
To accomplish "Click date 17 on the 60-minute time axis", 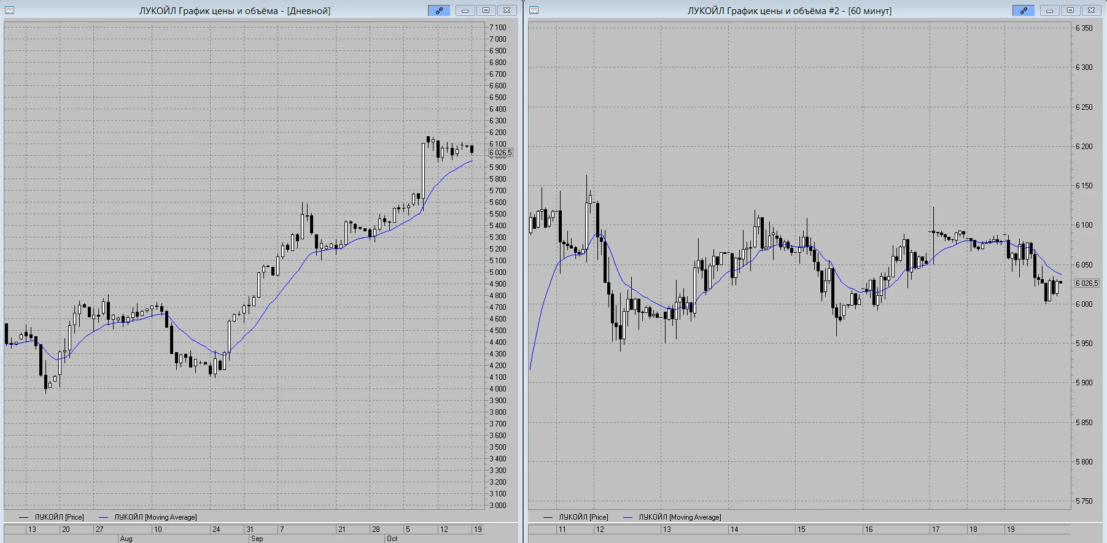I will pos(936,529).
